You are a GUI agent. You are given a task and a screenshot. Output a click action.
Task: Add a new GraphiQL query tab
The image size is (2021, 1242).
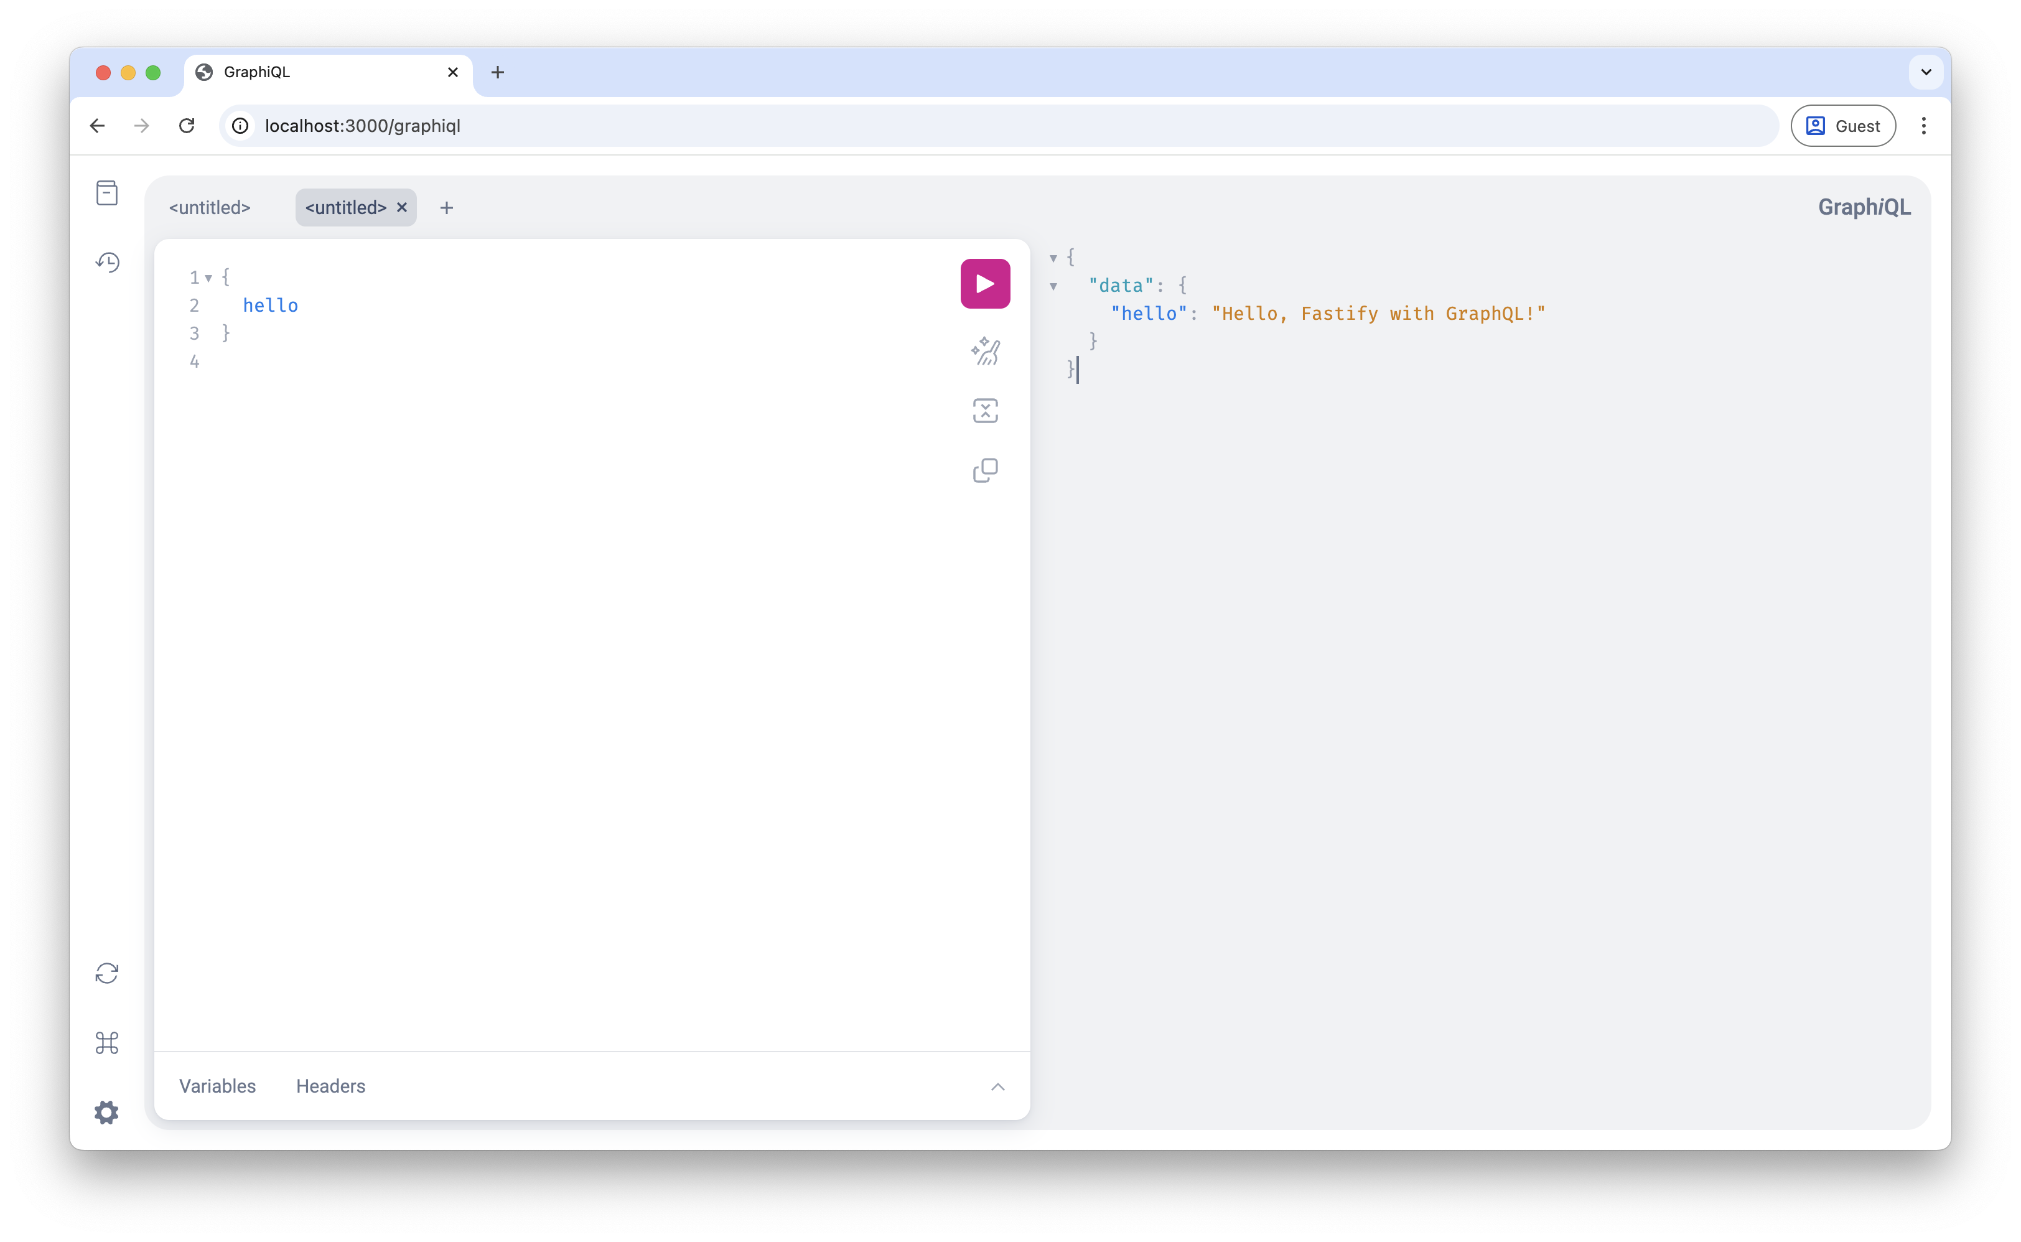click(x=447, y=208)
